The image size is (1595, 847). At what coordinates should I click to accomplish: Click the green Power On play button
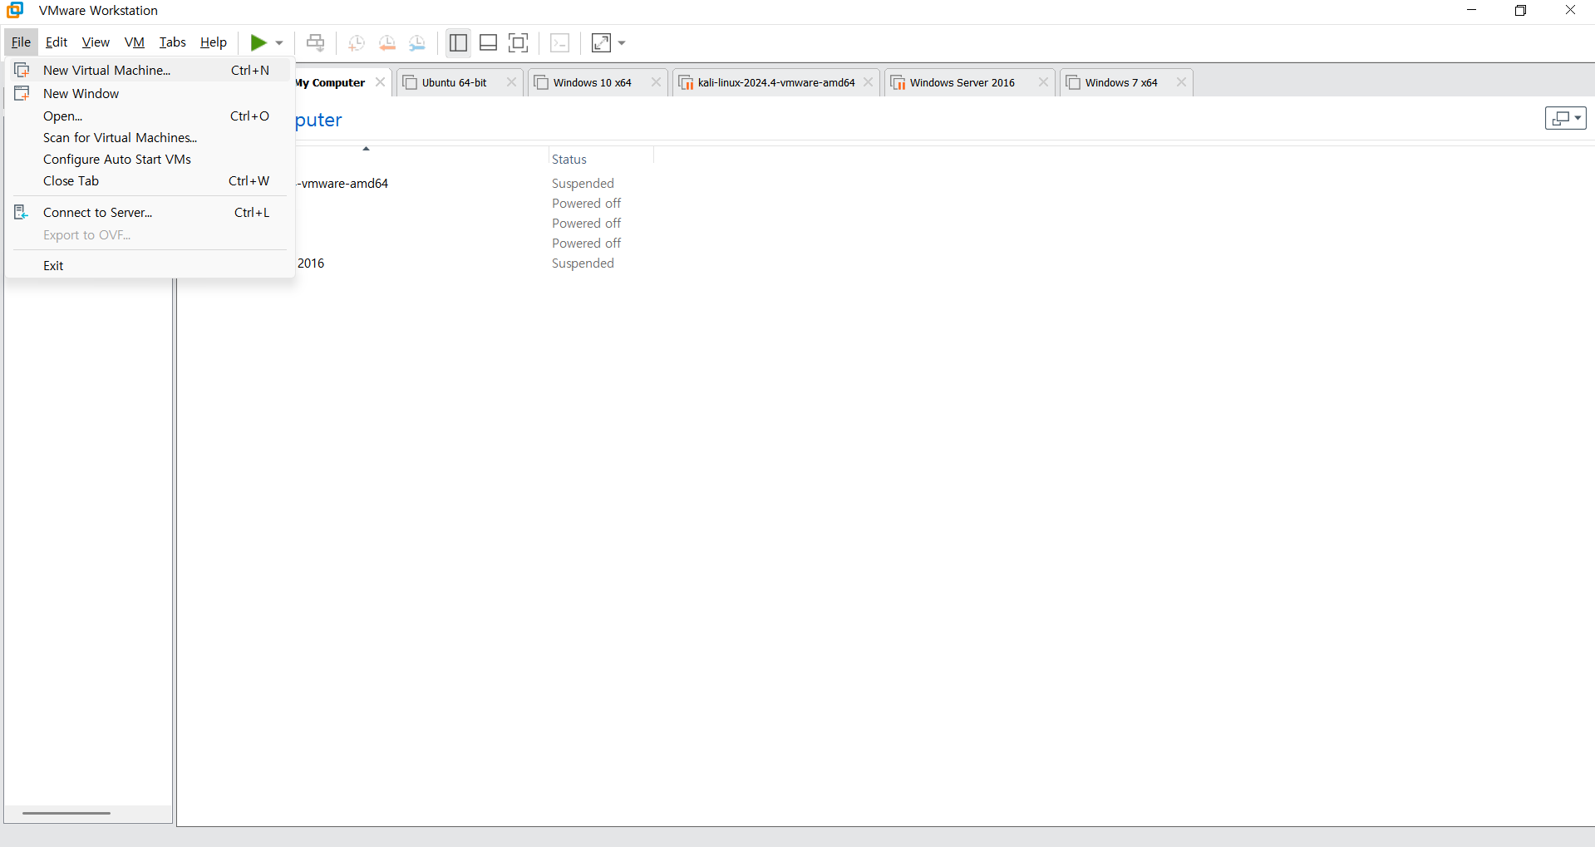(258, 42)
